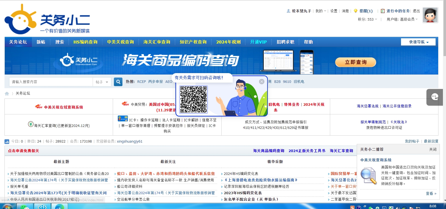Open the post 船公司详细资料
Viewport: 446px width, 209px height.
click(x=130, y=186)
